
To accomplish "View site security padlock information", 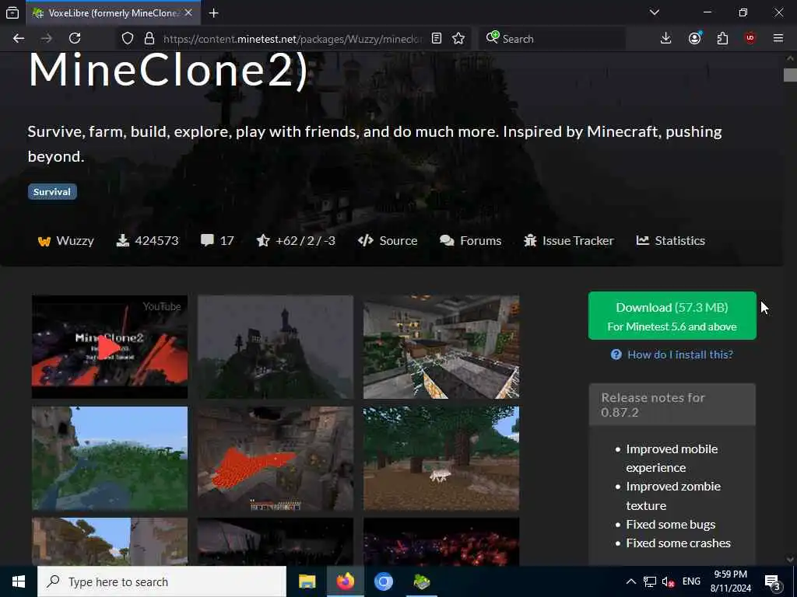I will (149, 39).
